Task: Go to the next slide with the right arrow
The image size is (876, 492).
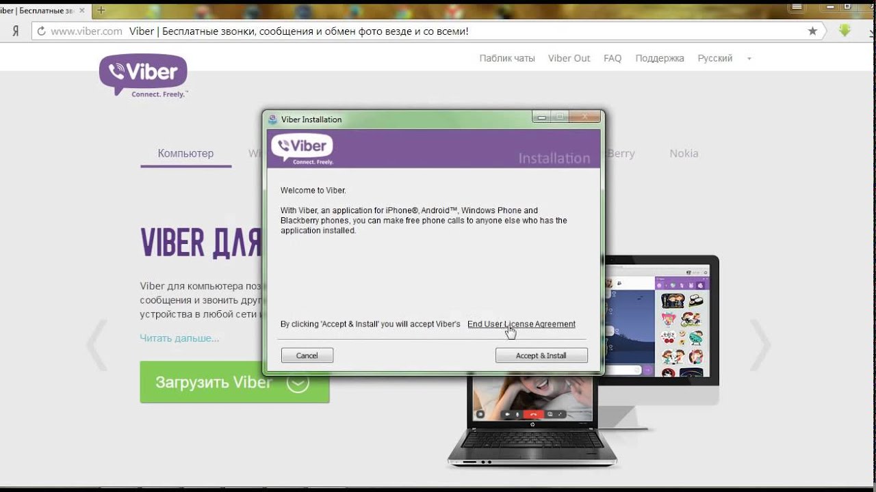Action: (x=760, y=344)
